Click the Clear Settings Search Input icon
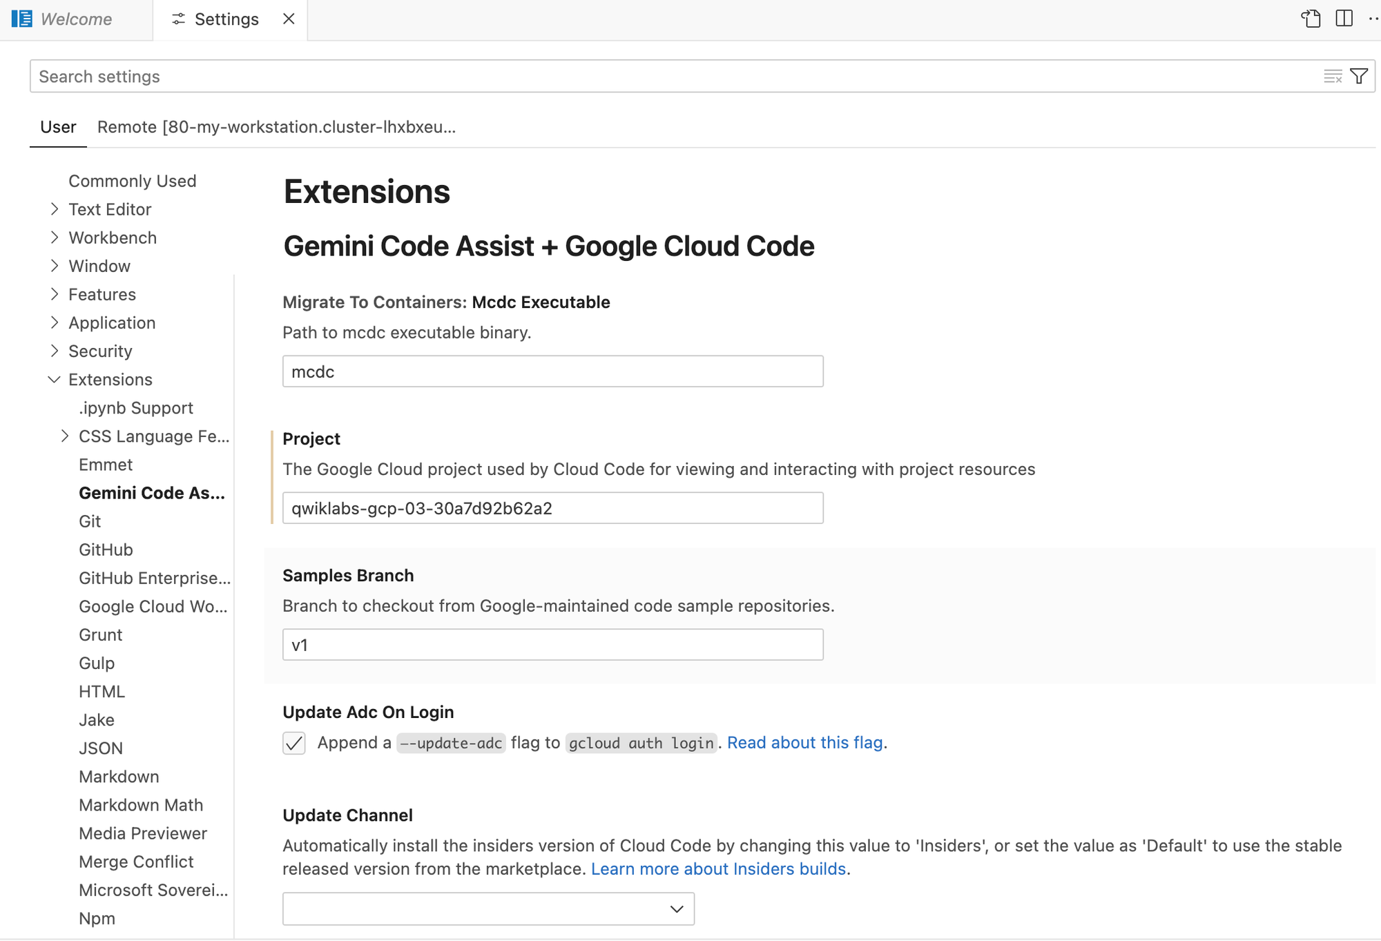The height and width of the screenshot is (941, 1381). [1332, 77]
